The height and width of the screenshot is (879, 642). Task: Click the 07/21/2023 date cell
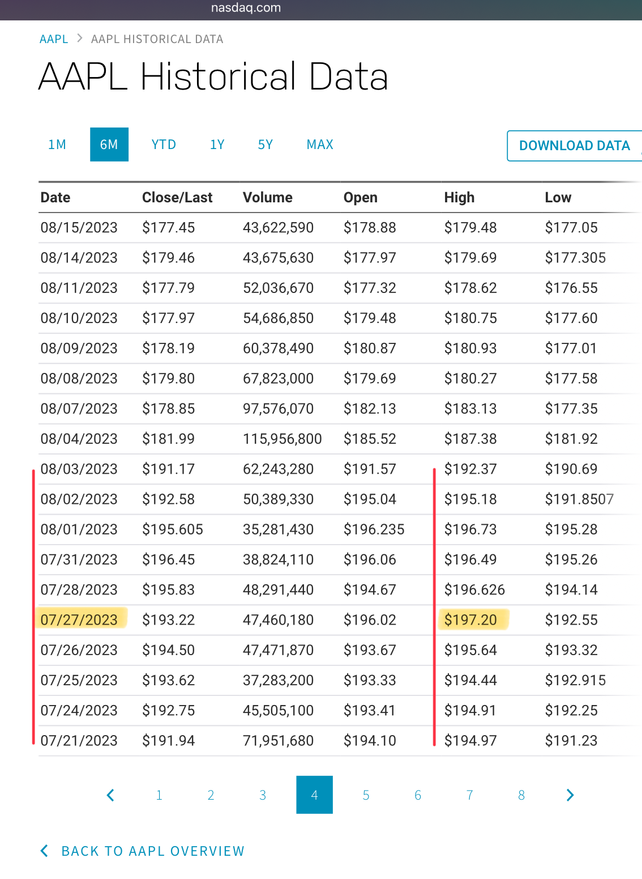pyautogui.click(x=79, y=741)
